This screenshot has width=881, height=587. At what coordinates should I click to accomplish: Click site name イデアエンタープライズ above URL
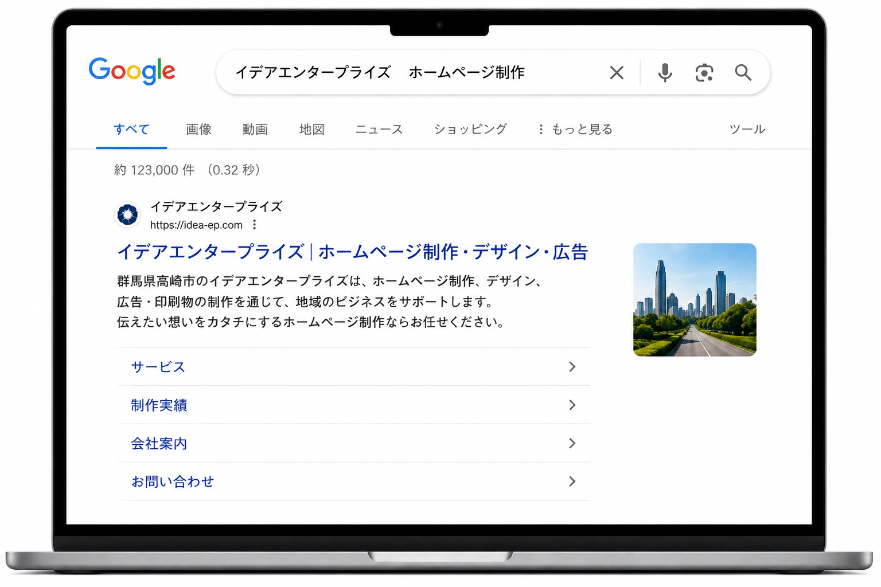[216, 206]
